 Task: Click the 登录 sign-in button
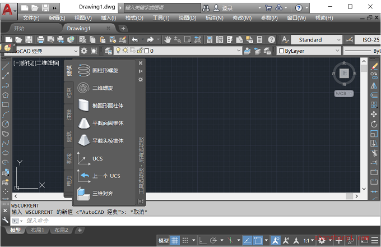[223, 8]
